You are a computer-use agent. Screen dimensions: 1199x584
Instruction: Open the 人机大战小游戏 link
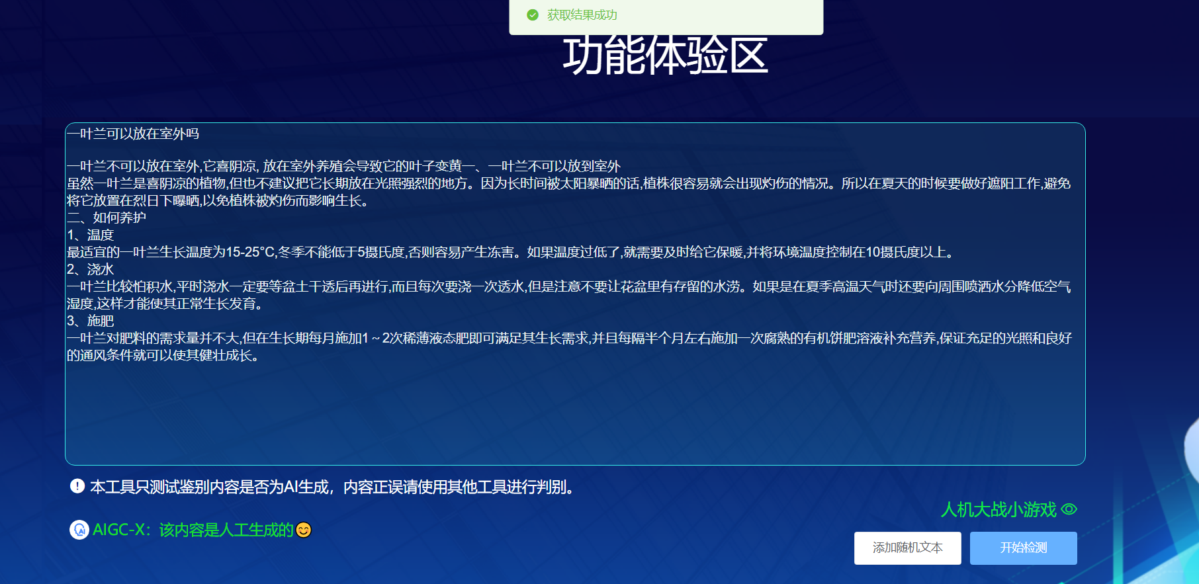(999, 509)
